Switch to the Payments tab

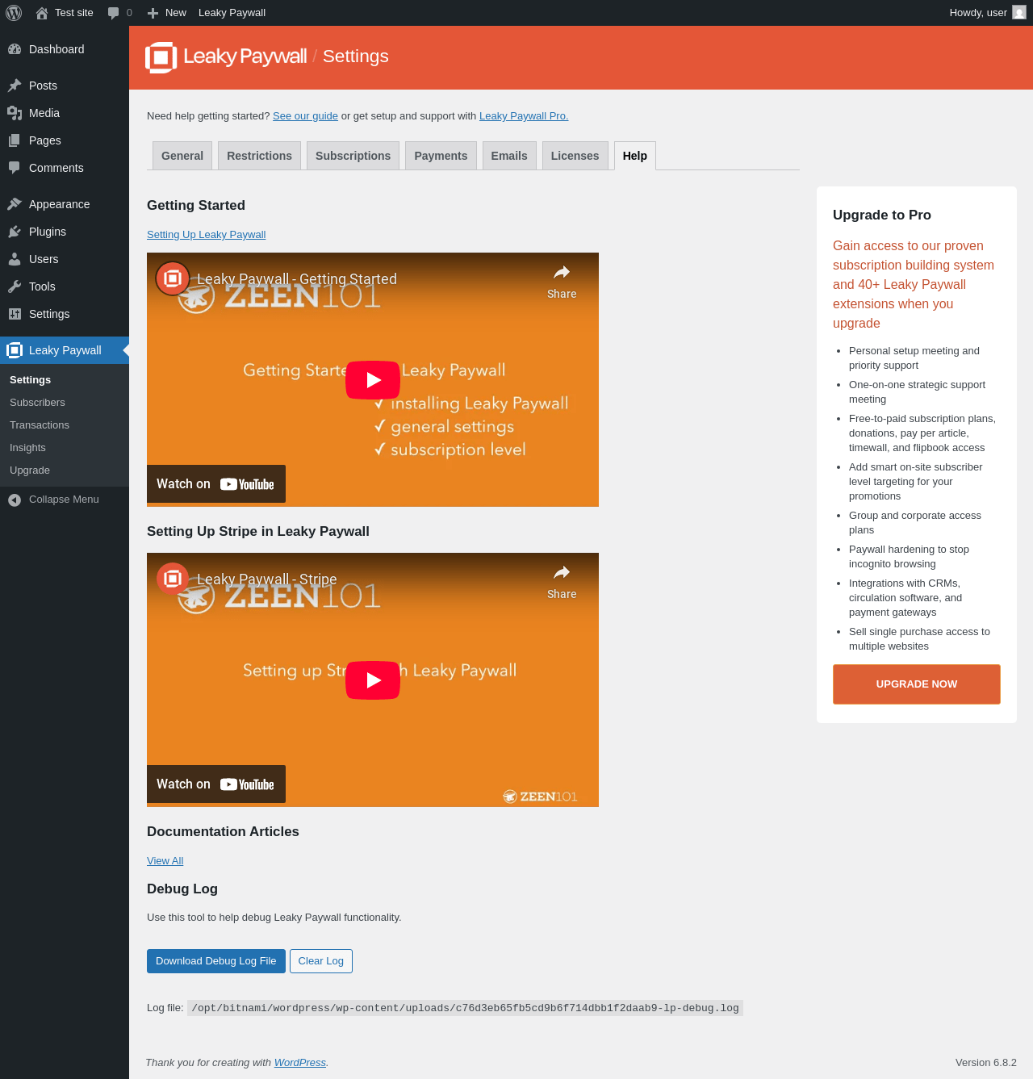click(441, 156)
